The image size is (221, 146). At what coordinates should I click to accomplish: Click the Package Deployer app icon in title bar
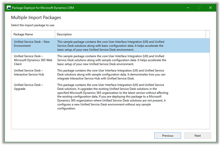click(x=8, y=7)
